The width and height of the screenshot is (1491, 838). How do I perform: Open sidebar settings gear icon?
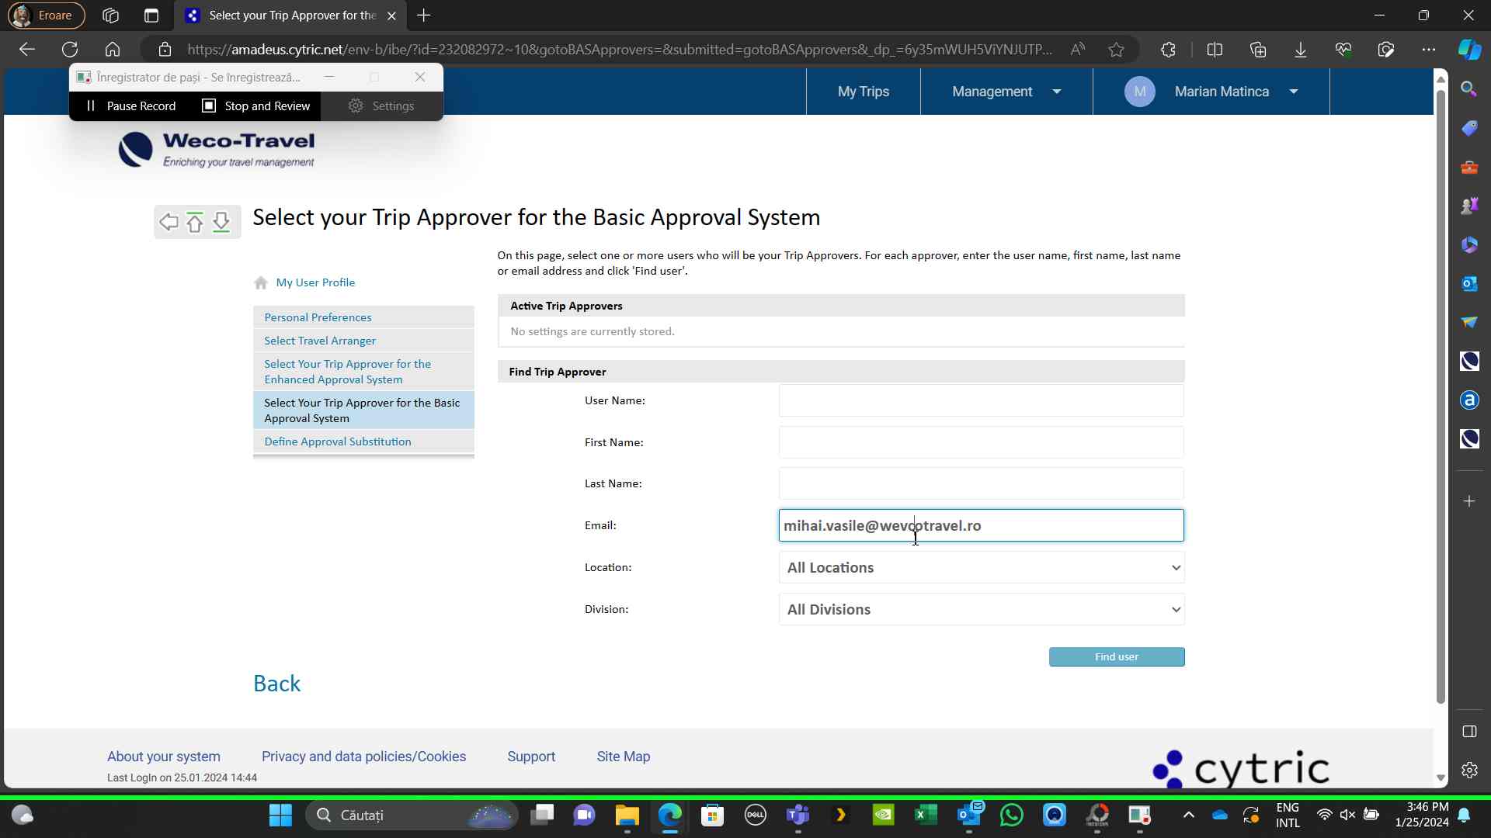click(x=1468, y=770)
